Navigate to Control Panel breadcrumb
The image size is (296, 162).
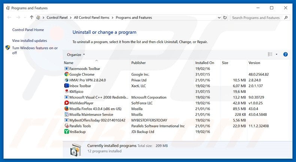point(57,18)
